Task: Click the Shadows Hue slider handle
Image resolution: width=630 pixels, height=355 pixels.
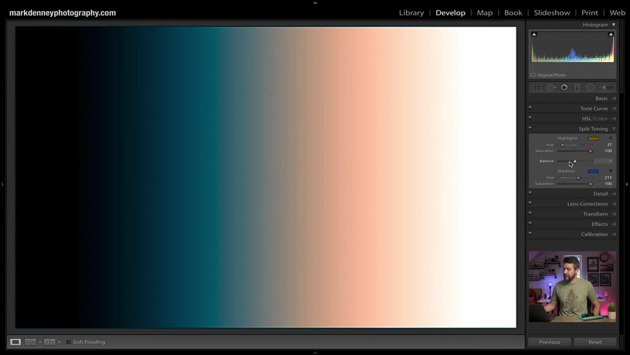Action: [578, 178]
